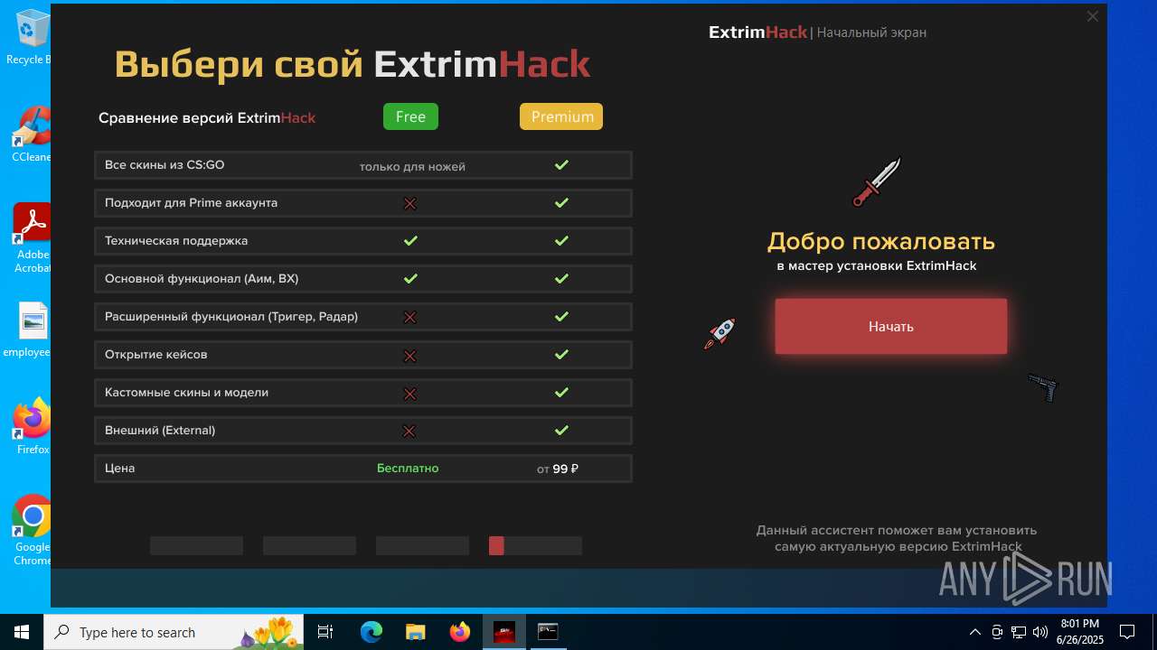Click Free checkmark in the Основной функционал row
This screenshot has width=1157, height=650.
(410, 279)
